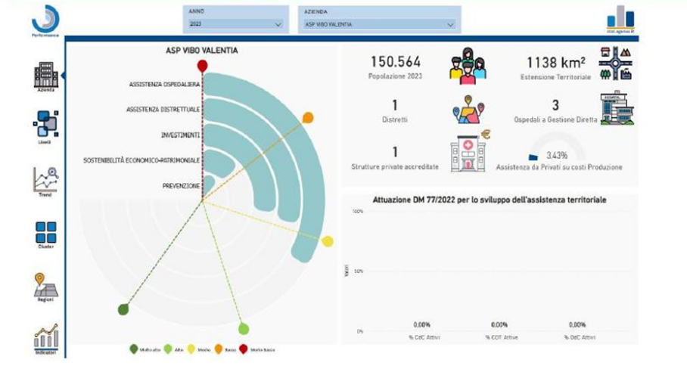Click the Ospedali a Gestione Diretta icon
Image resolution: width=687 pixels, height=366 pixels.
616,109
